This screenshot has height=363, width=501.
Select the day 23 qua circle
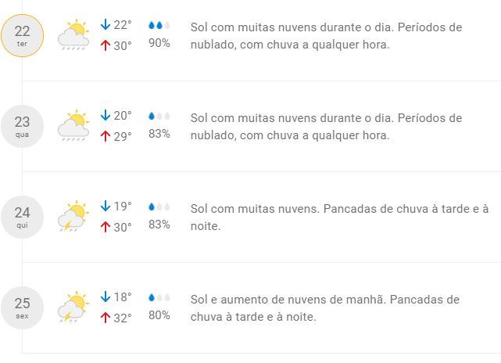(22, 126)
